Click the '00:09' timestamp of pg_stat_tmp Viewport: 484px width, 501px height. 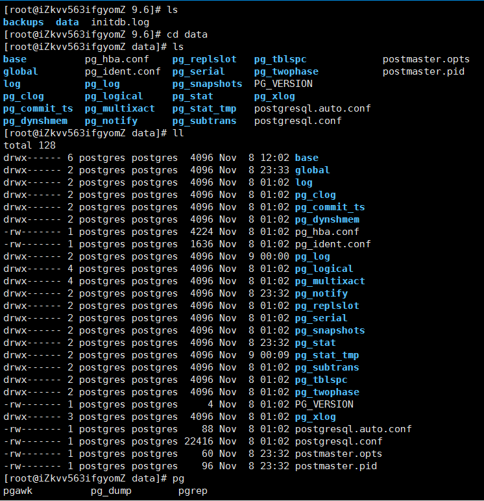274,355
